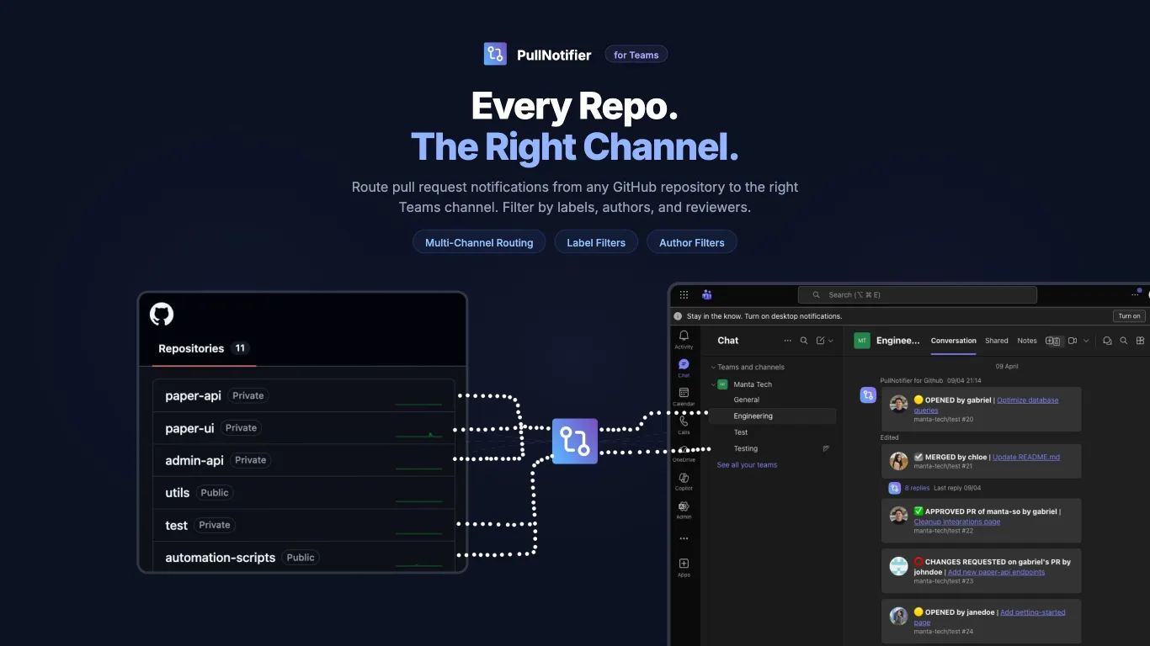This screenshot has width=1150, height=646.
Task: Click the apps grid icon in channel header
Action: click(1140, 341)
